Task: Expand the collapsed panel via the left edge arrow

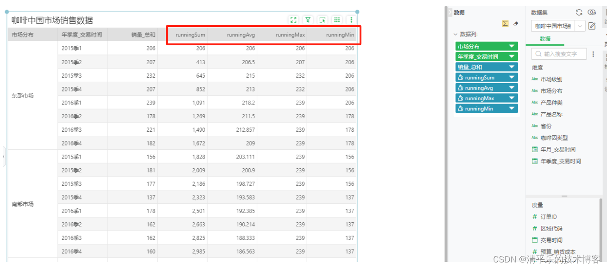Action: [x=4, y=157]
